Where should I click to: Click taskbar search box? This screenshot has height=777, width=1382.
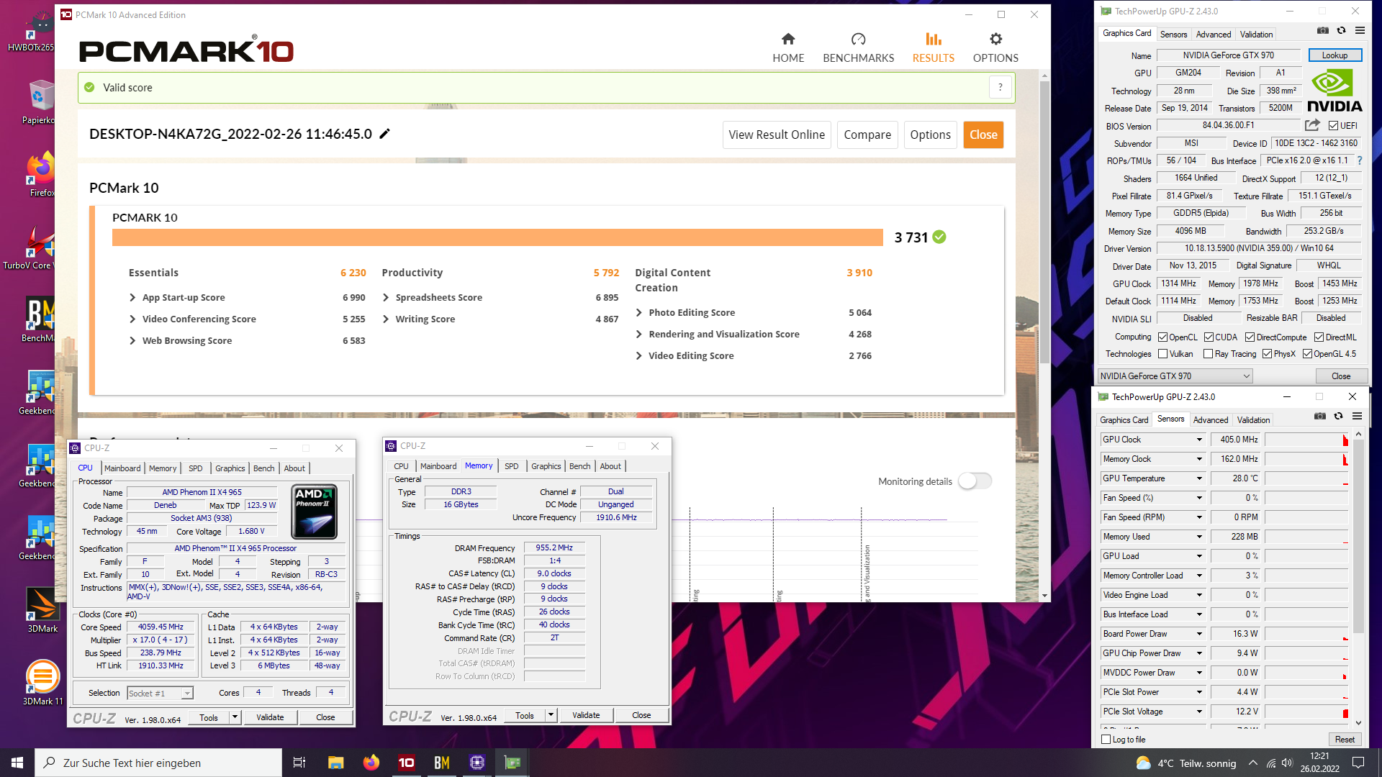point(158,763)
